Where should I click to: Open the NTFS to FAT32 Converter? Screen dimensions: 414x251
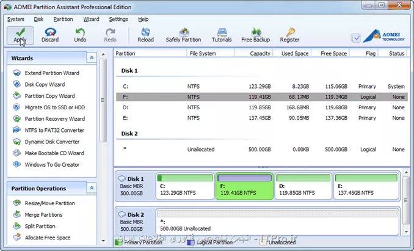[54, 130]
